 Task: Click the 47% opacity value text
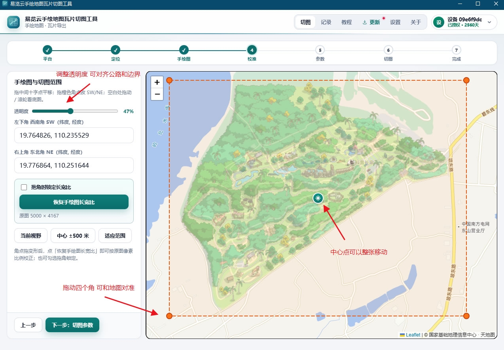[x=129, y=111]
